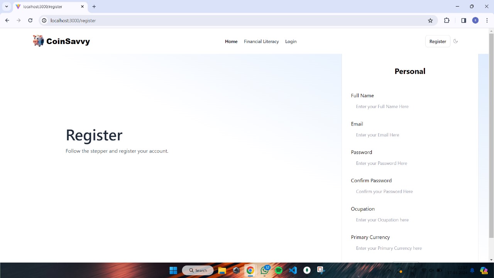Viewport: 494px width, 278px height.
Task: Click the CoinSavvy piggy bank logo
Action: (x=38, y=41)
